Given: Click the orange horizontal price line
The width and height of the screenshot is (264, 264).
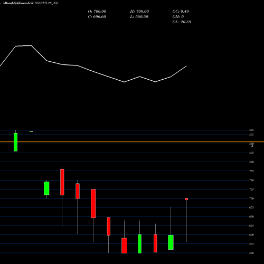Looking at the screenshot, I should (x=132, y=142).
